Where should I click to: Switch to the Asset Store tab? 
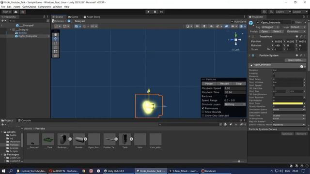tap(92, 17)
